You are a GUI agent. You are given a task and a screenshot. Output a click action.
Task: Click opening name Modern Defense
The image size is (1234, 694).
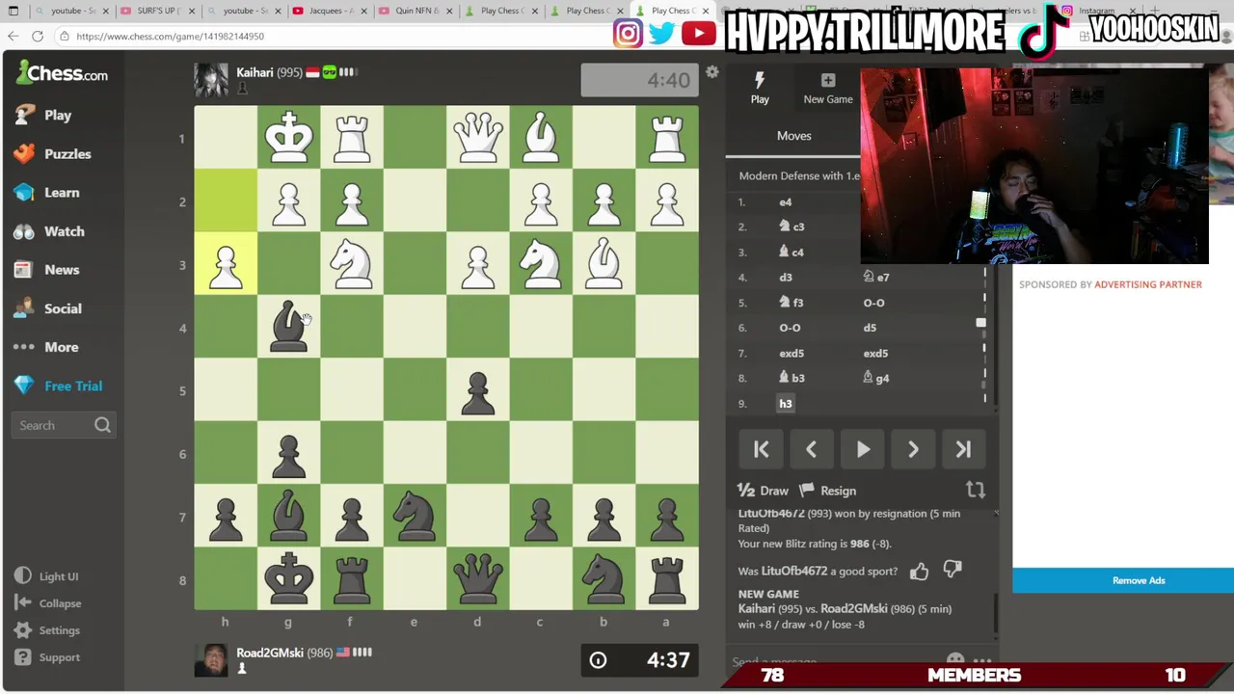click(798, 176)
